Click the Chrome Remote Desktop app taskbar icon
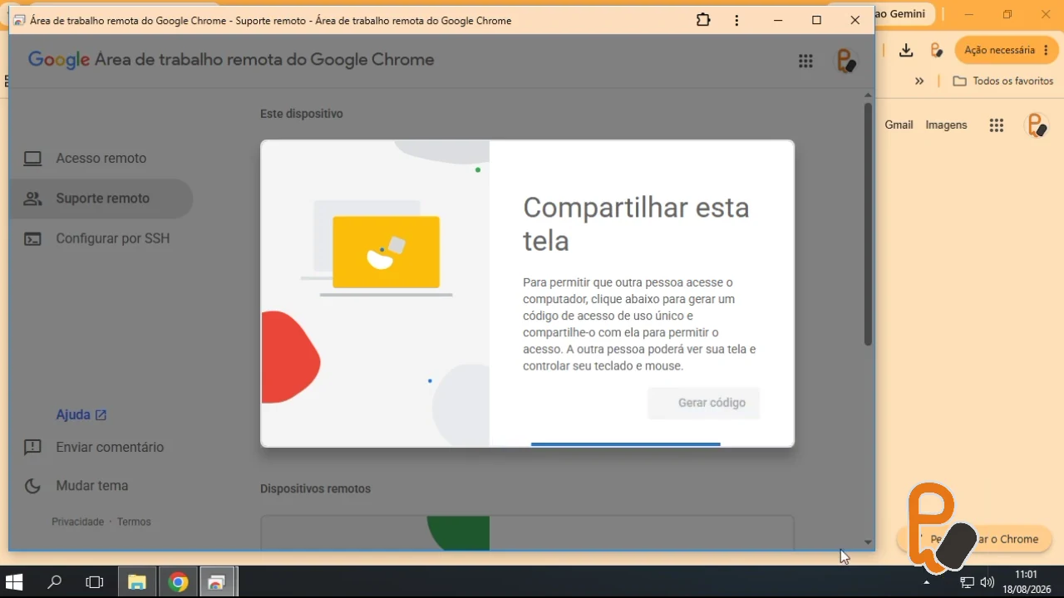 pyautogui.click(x=218, y=582)
